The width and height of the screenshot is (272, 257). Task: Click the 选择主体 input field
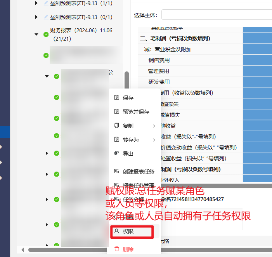coord(217,15)
